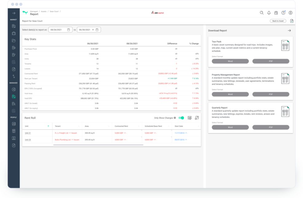Click info icon next to Only Show Changes
This screenshot has width=303, height=198.
tap(175, 118)
